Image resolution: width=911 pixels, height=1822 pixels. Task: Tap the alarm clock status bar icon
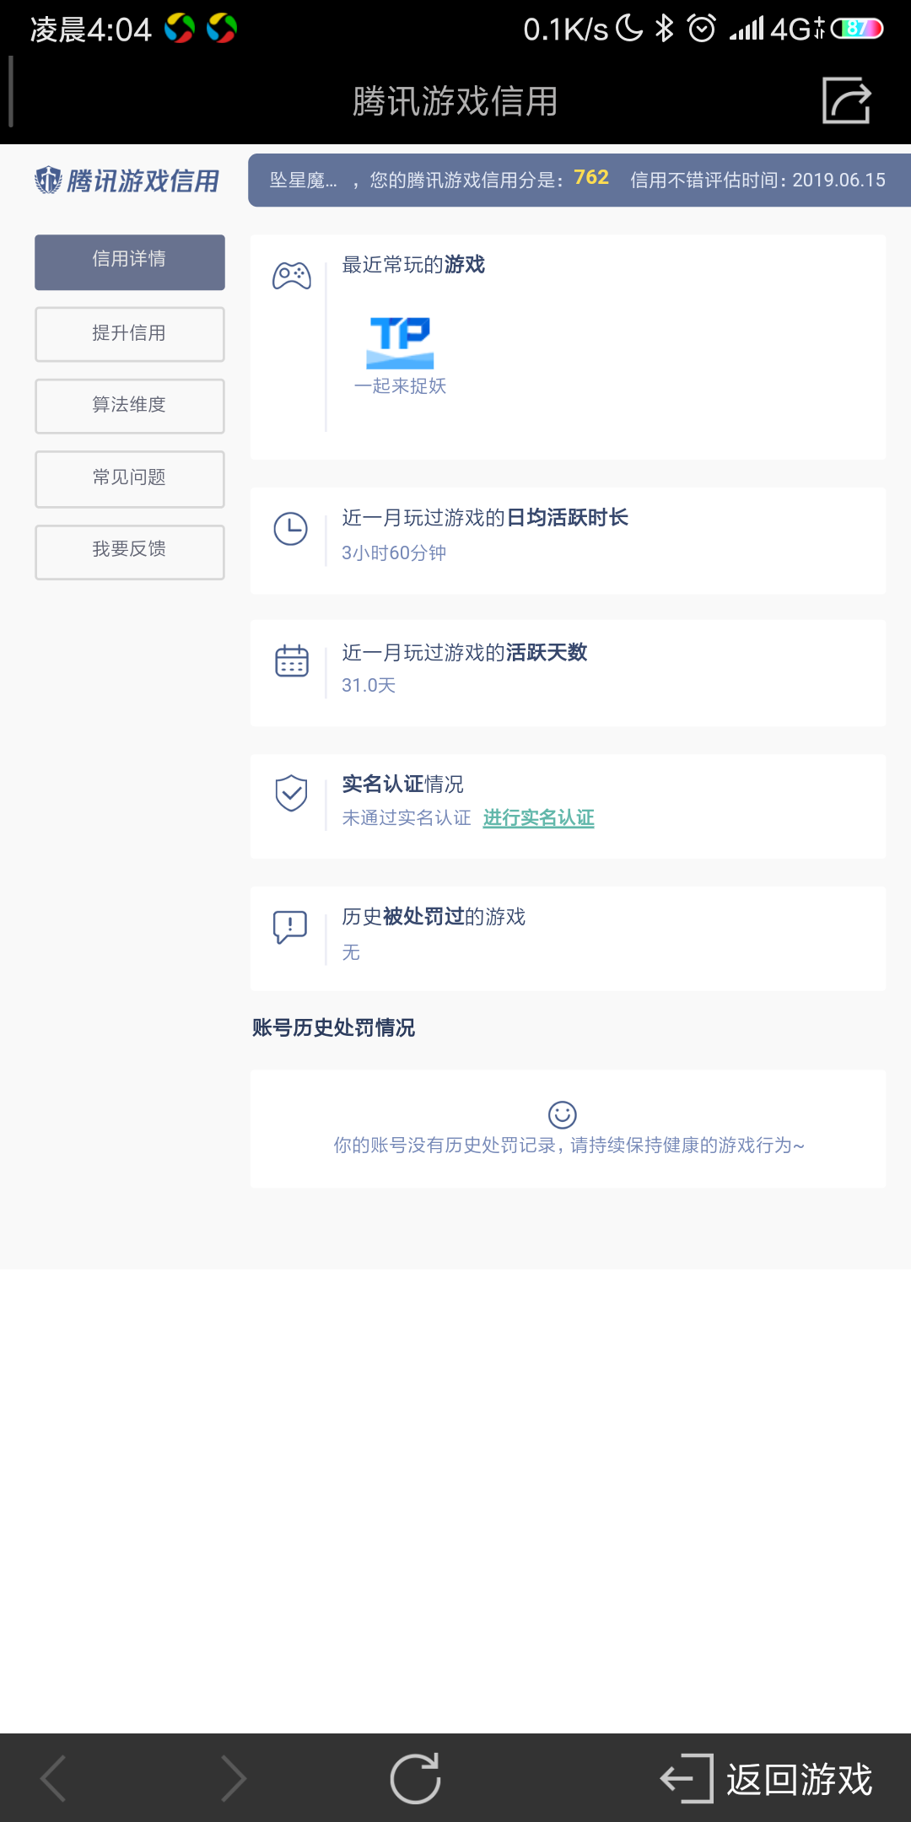(x=702, y=29)
